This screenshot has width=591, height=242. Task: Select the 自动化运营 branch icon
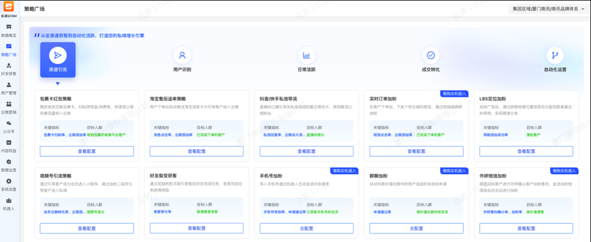click(555, 55)
